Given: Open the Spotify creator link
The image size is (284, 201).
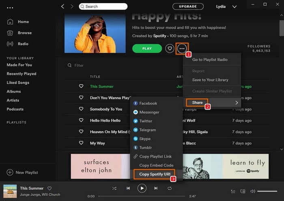Looking at the screenshot, I should click(x=159, y=36).
